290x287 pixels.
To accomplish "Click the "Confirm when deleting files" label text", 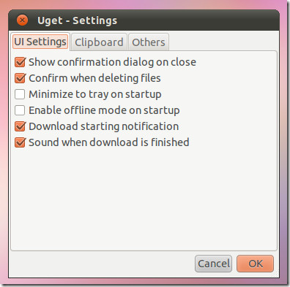I will 94,78.
